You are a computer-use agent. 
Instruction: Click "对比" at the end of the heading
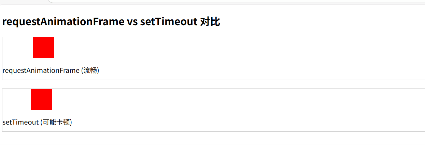(210, 22)
